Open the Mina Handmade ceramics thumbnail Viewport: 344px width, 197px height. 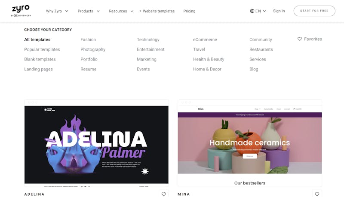250,143
